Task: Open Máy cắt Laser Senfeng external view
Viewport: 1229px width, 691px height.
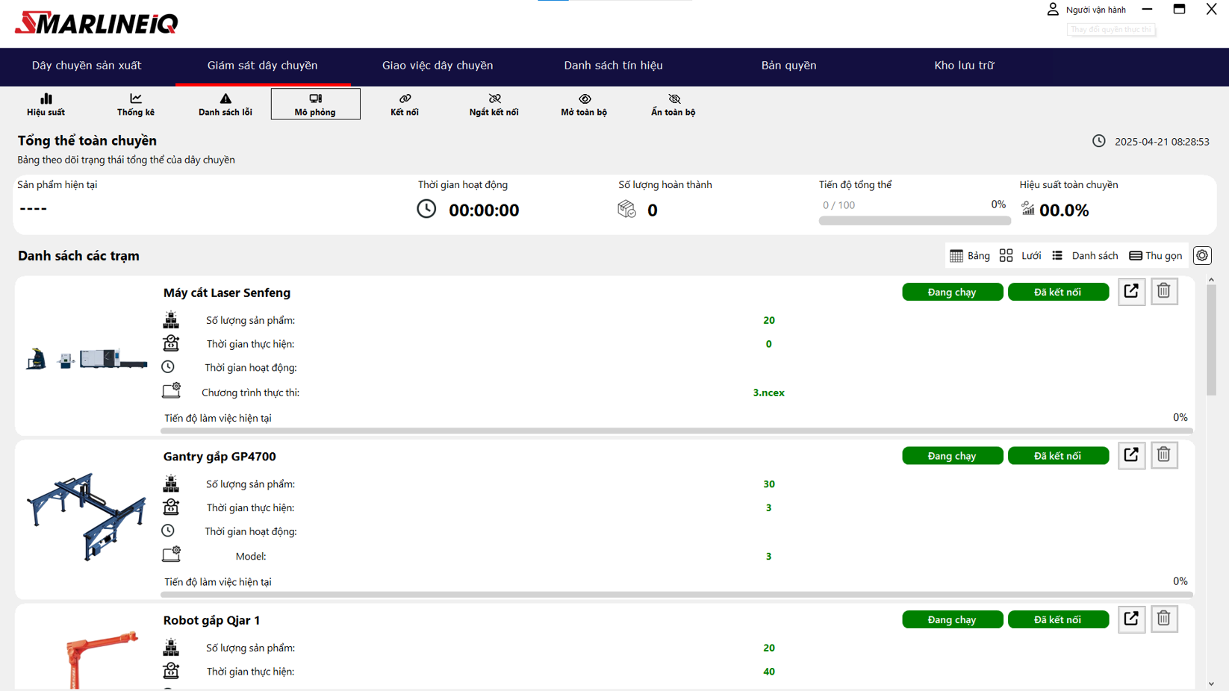Action: [x=1131, y=292]
